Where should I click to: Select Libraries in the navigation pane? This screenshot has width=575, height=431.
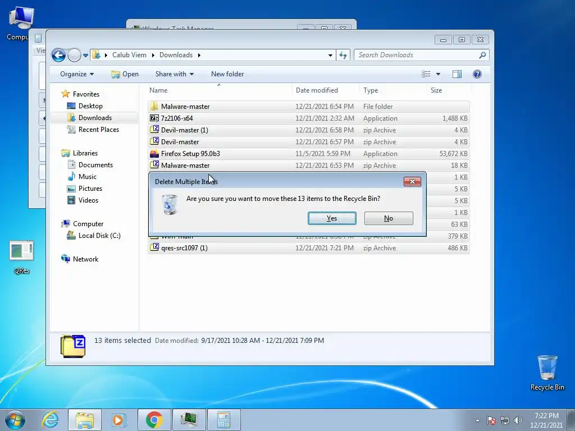tap(85, 153)
